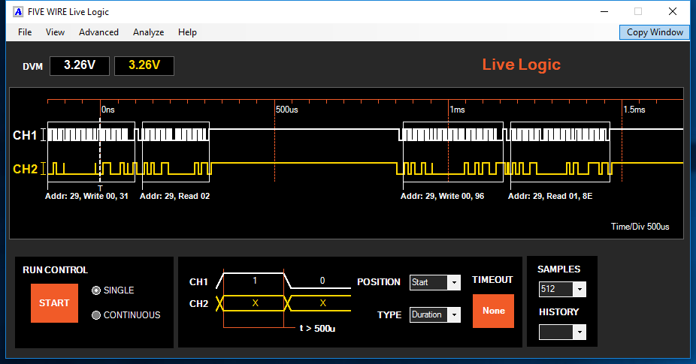Click the first CH2 trigger X state
696x364 pixels.
(x=256, y=303)
